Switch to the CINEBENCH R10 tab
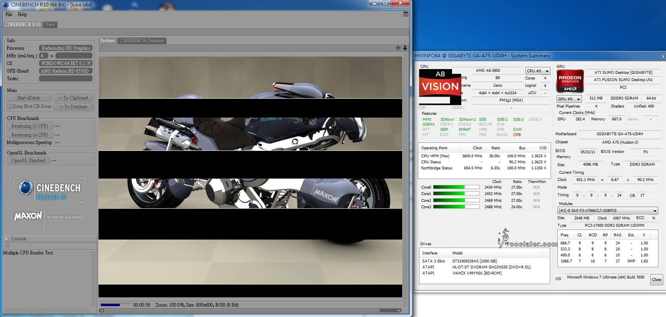 click(x=23, y=24)
